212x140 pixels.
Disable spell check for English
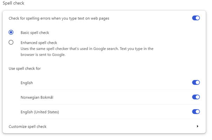click(x=196, y=83)
